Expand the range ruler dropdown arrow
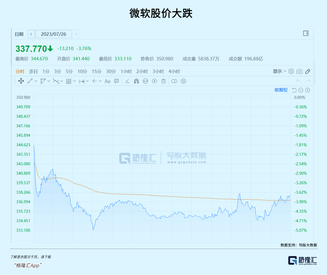327x275 pixels. click(87, 81)
